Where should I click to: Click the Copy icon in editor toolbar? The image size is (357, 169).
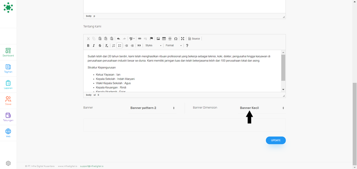94,38
